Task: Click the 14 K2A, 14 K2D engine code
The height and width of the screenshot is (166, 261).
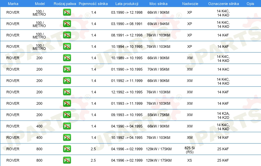Action: point(223,115)
